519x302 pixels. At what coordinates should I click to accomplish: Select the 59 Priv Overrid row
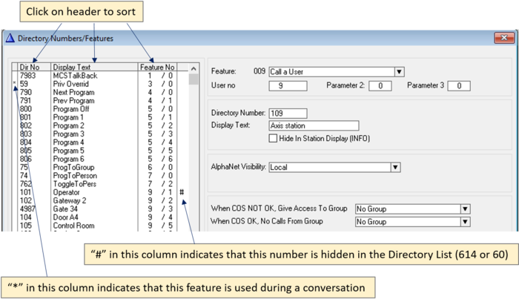(x=99, y=84)
